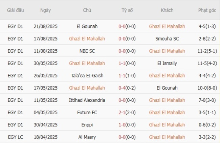
Task: Select the "Tỷ số" column header
Action: 127,10
